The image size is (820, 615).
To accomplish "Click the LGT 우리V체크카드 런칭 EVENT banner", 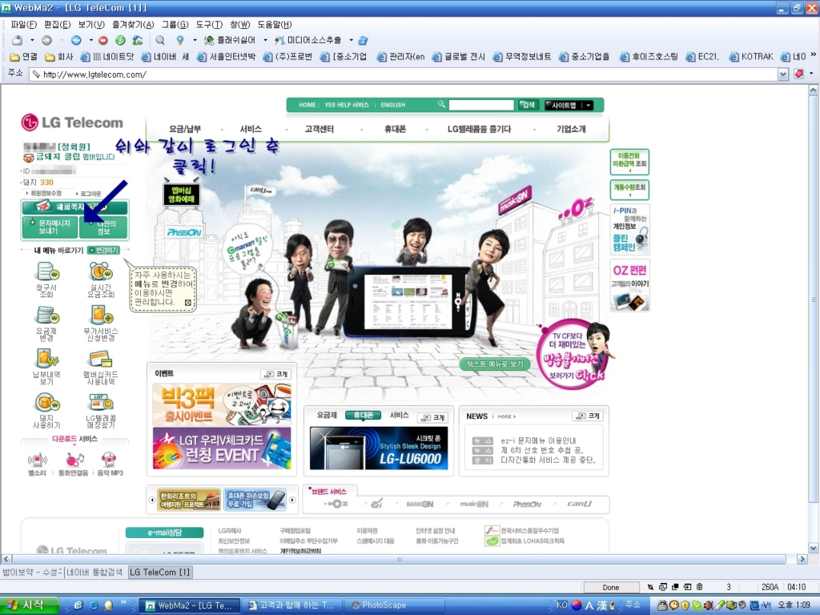I will [222, 448].
